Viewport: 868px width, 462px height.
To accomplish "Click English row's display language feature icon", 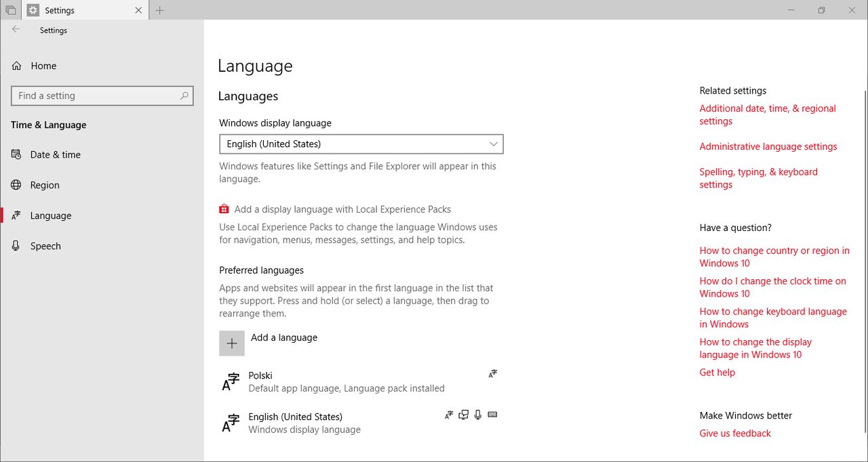I will pyautogui.click(x=449, y=415).
